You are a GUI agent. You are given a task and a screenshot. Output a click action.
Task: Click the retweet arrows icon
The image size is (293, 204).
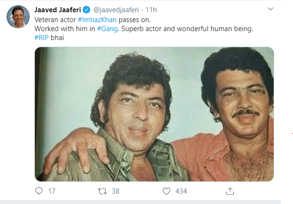point(101,191)
